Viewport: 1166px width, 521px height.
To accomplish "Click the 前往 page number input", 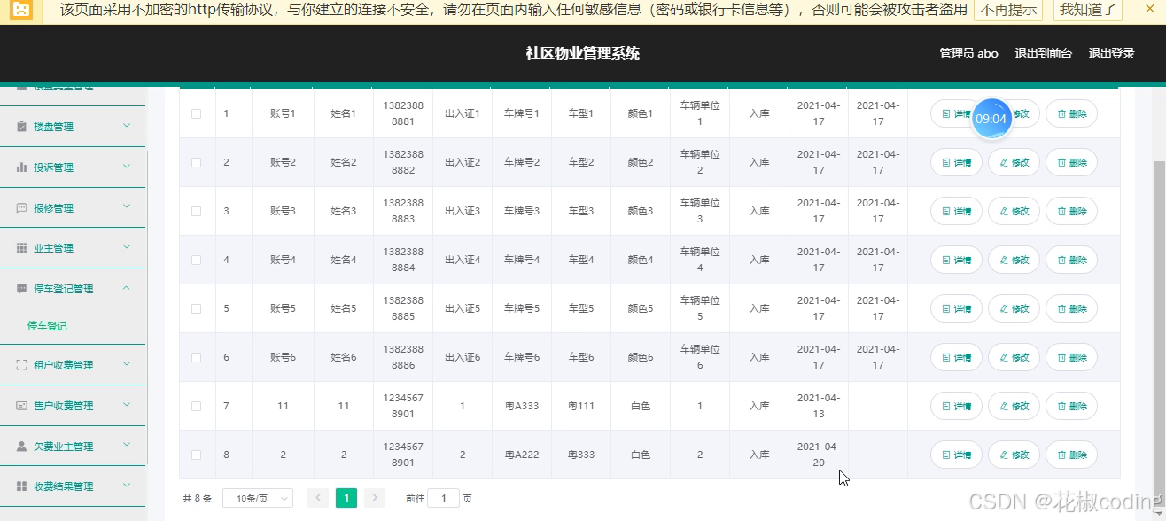I will 443,498.
